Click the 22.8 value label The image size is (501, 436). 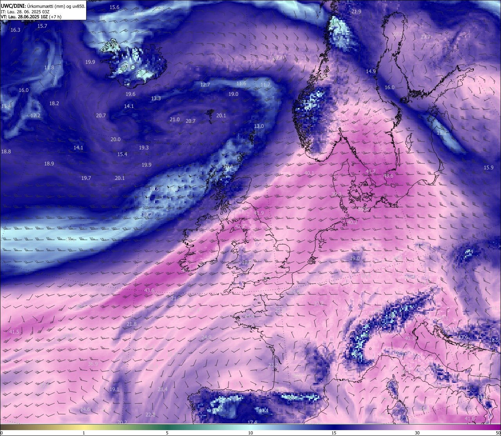150,414
